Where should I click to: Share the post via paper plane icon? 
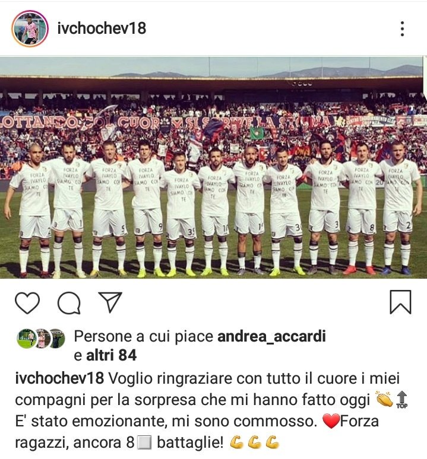[x=110, y=302]
